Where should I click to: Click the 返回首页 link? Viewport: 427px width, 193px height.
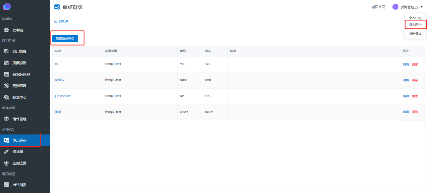(378, 7)
